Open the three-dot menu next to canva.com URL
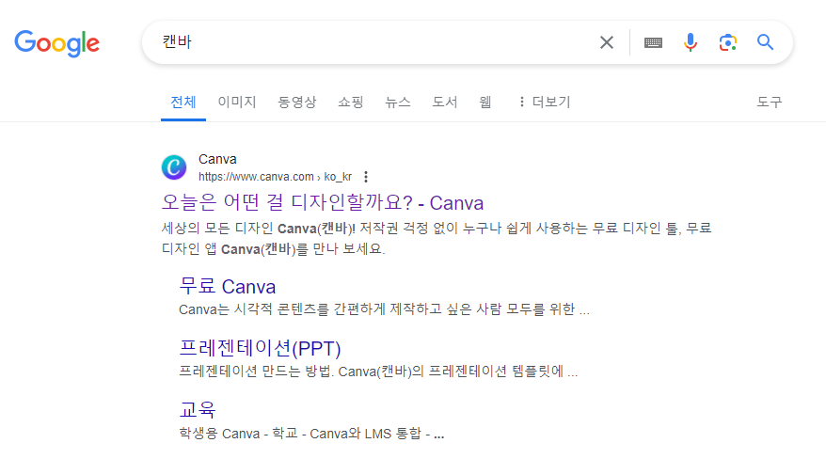The image size is (826, 459). pyautogui.click(x=366, y=177)
